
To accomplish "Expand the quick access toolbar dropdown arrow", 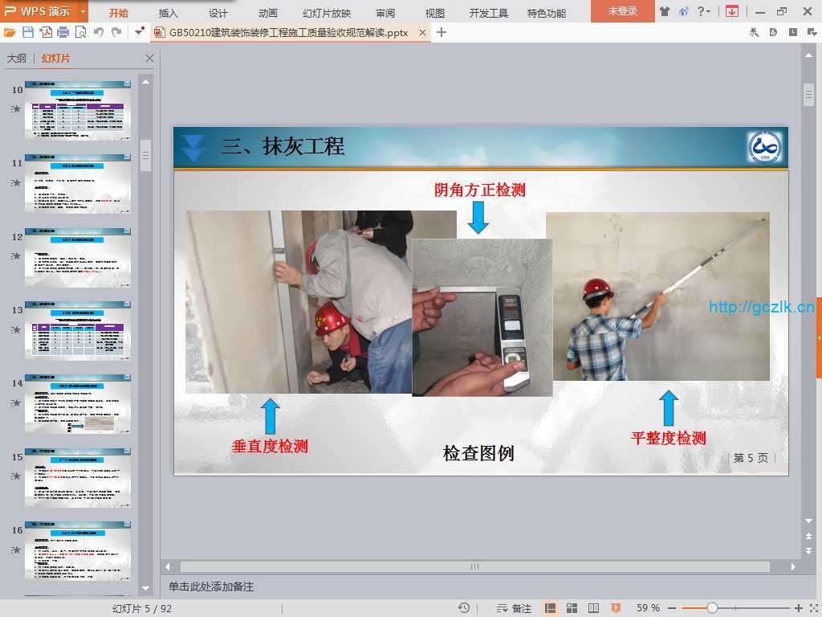I will [140, 32].
